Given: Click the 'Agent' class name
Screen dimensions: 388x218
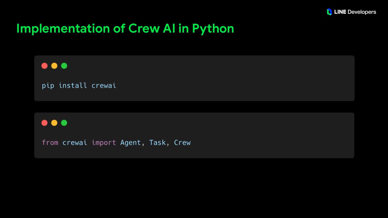Looking at the screenshot, I should (130, 143).
